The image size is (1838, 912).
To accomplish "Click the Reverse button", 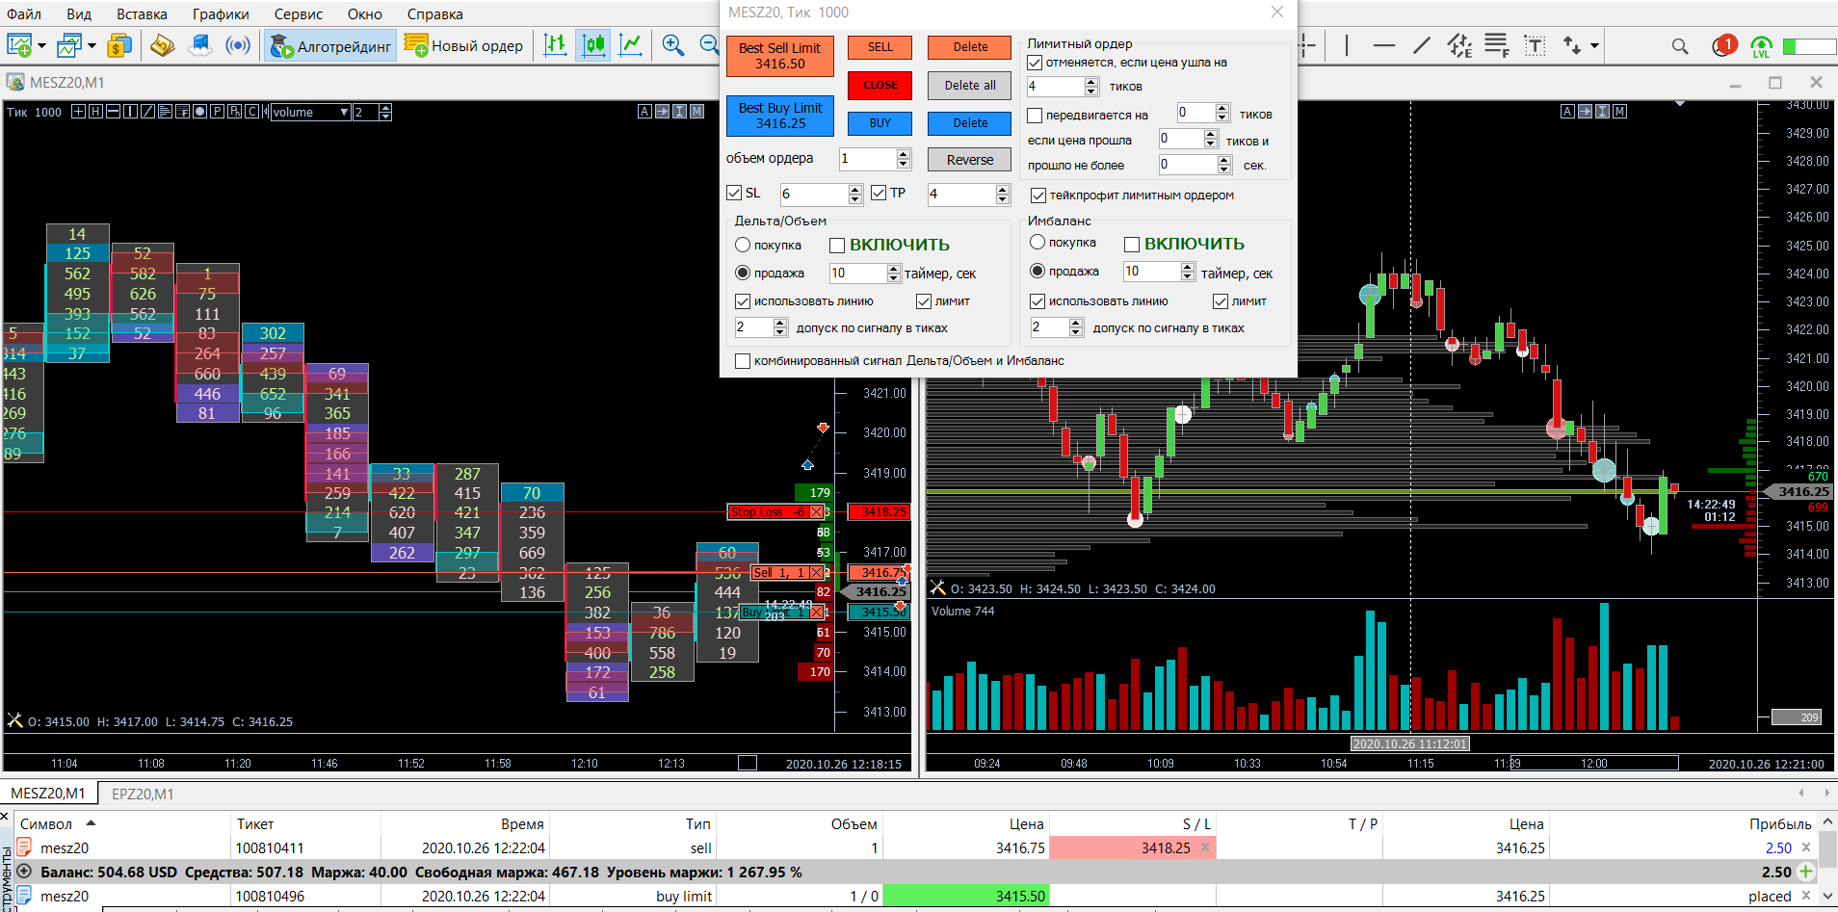I will pyautogui.click(x=969, y=160).
